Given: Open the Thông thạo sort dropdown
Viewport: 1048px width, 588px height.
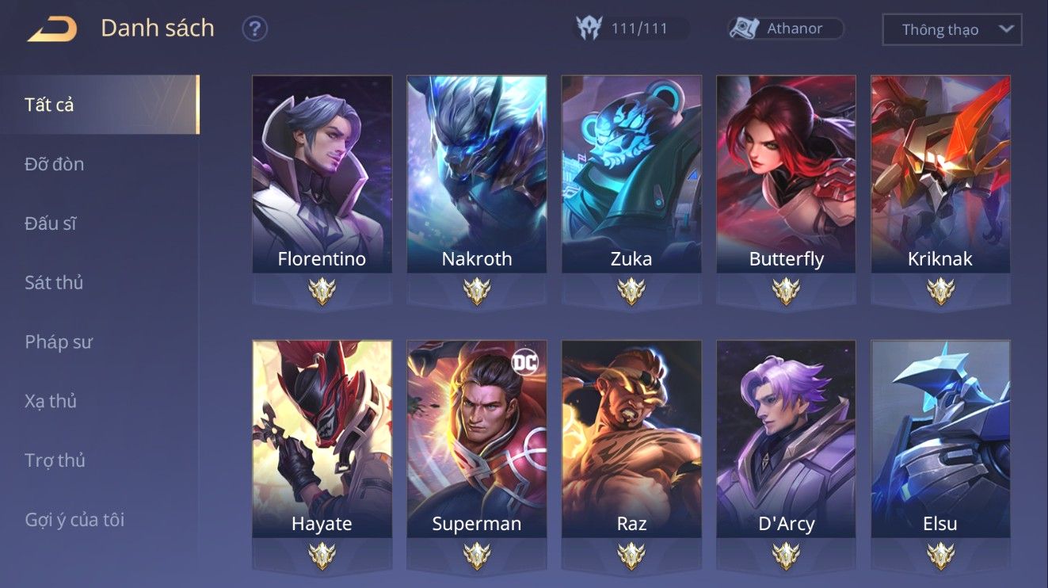Looking at the screenshot, I should point(952,30).
